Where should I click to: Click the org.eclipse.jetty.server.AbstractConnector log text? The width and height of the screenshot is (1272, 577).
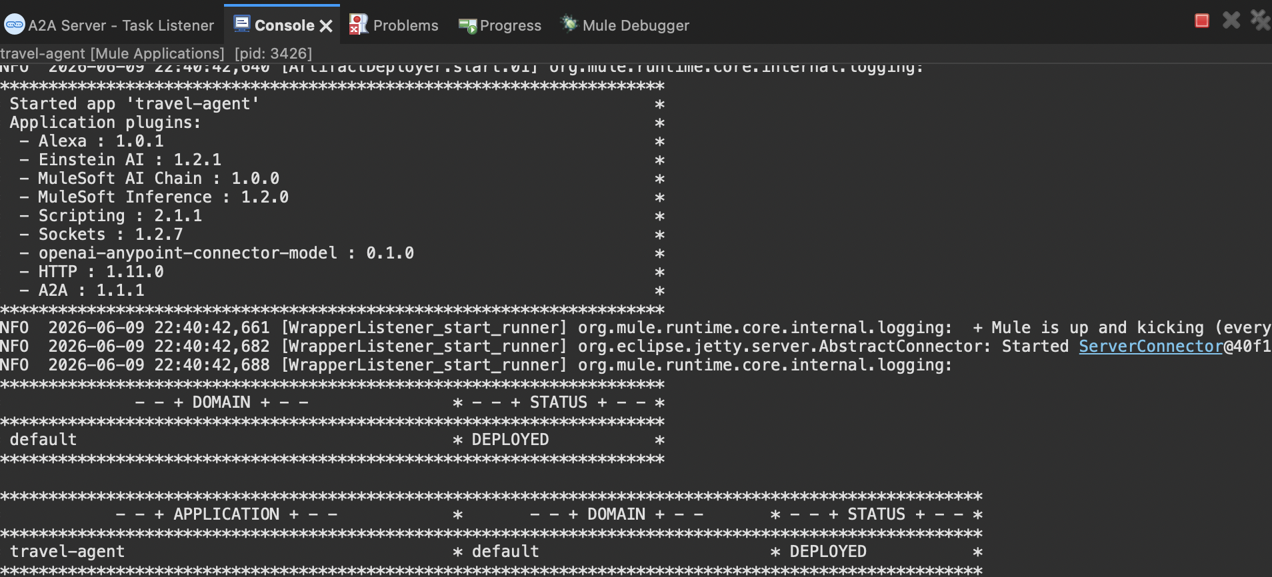pos(784,346)
